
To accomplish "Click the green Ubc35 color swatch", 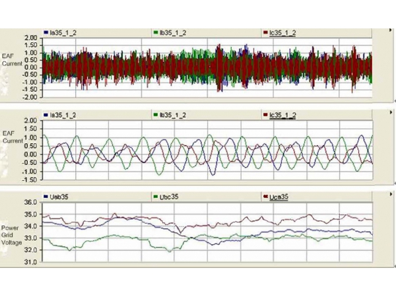I will coord(155,197).
